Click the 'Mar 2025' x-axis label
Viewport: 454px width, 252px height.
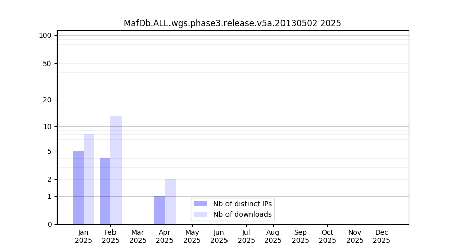tap(138, 236)
